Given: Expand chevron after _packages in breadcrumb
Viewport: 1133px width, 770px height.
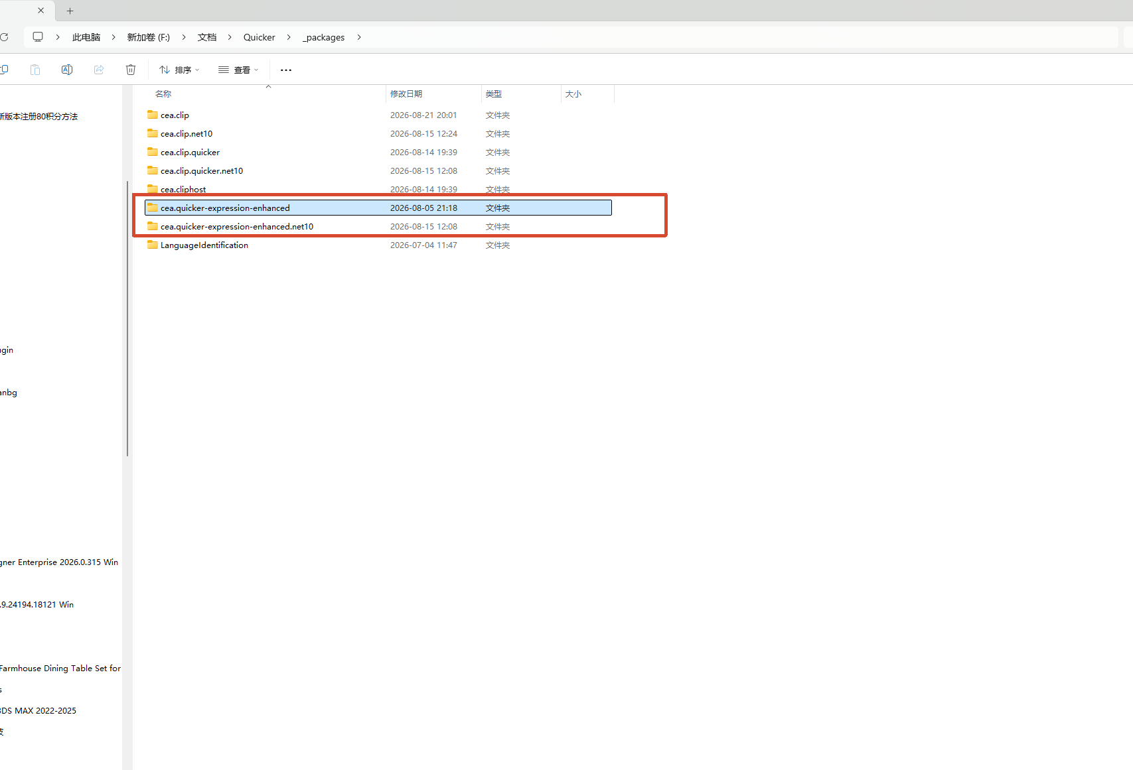Looking at the screenshot, I should [x=359, y=37].
